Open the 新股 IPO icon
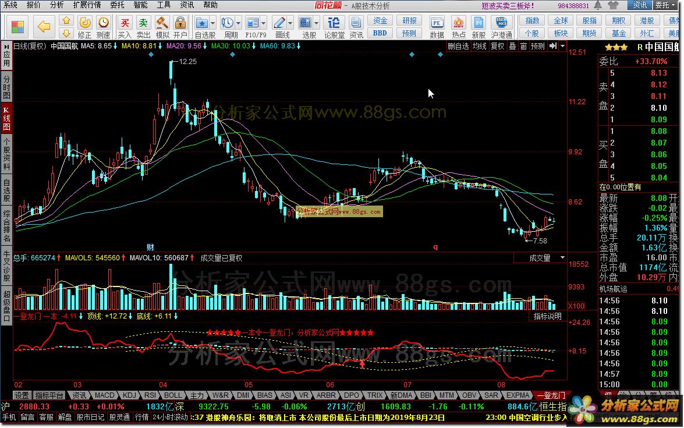The width and height of the screenshot is (684, 428). pos(479,23)
